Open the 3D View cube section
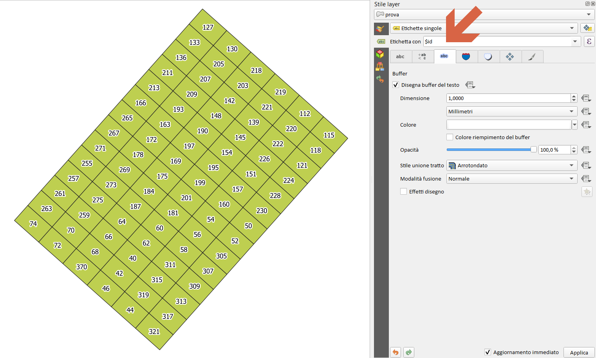Screen dimensions: 596x358 click(x=380, y=54)
